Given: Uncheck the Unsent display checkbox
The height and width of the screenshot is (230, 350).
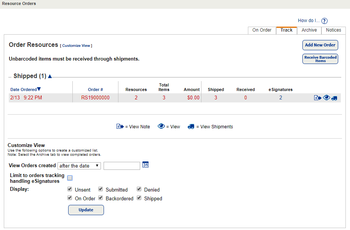Looking at the screenshot, I should point(70,189).
